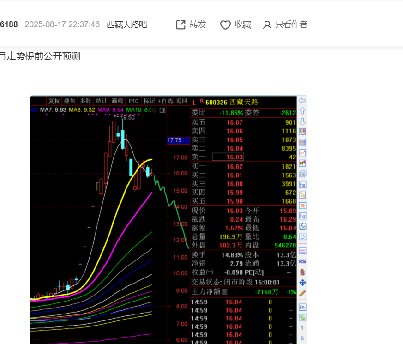Click the orange document icon in sidebar
The image size is (403, 344).
pyautogui.click(x=302, y=205)
